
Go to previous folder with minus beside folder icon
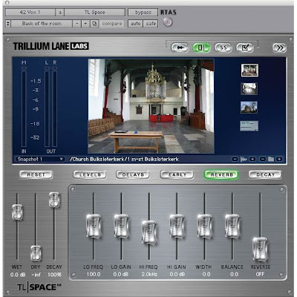click(x=263, y=159)
